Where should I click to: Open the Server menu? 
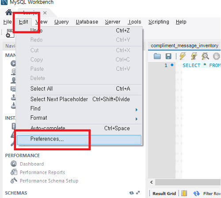(x=113, y=22)
